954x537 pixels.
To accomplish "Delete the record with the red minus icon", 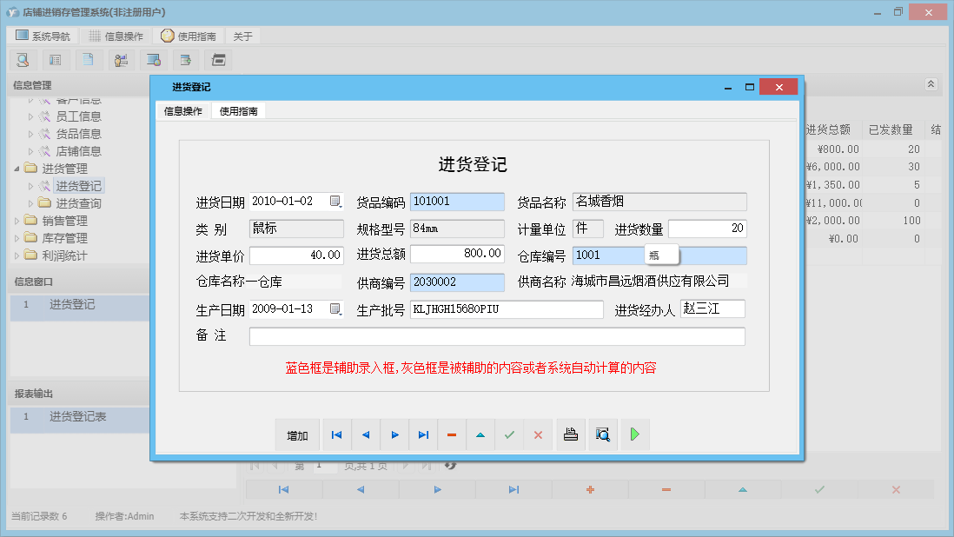I will (451, 434).
